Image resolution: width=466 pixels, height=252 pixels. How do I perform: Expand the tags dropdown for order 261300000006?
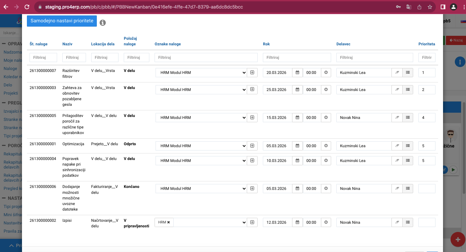click(x=201, y=189)
